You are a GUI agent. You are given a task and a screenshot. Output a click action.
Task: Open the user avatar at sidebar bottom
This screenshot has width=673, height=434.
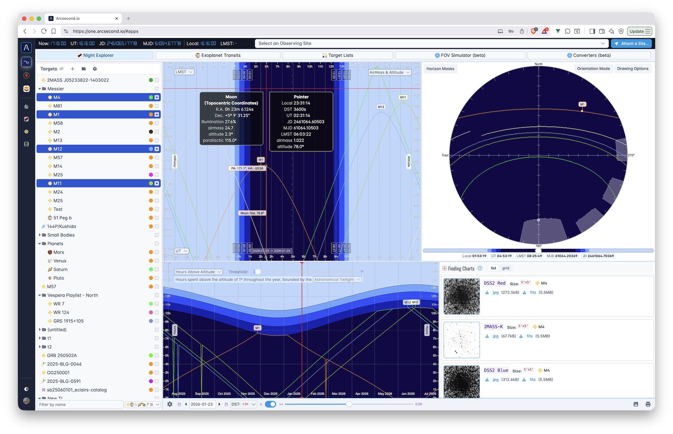pyautogui.click(x=26, y=401)
